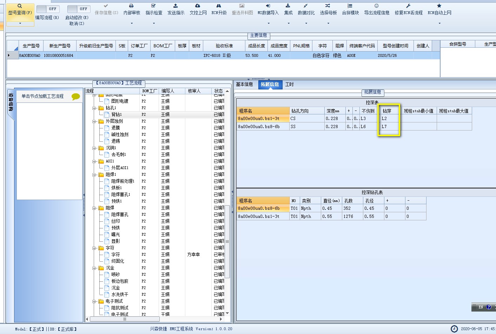Click the 导出流程信息 smiley icon
Image resolution: width=496 pixels, height=334 pixels.
tap(376, 6)
